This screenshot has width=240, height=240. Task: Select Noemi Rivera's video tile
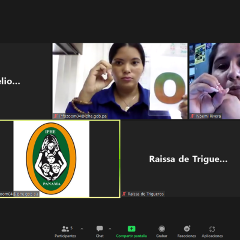click(215, 81)
